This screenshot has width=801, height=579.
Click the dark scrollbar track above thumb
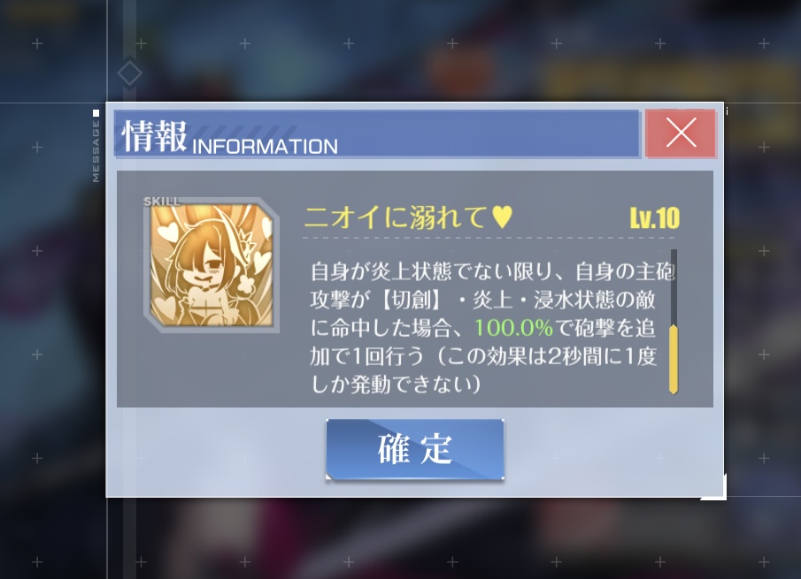(x=674, y=286)
